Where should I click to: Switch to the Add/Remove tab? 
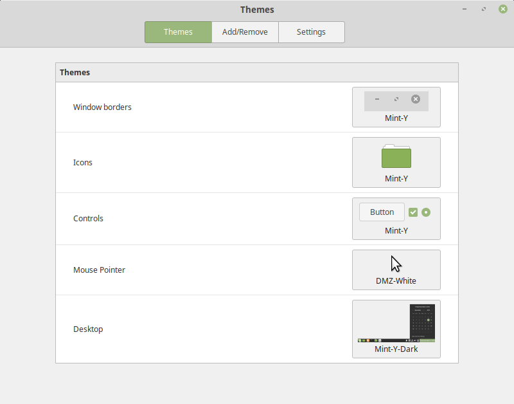click(245, 32)
